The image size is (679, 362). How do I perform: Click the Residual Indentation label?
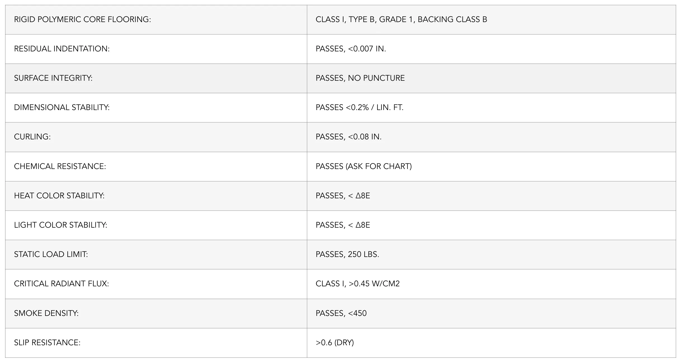[62, 49]
